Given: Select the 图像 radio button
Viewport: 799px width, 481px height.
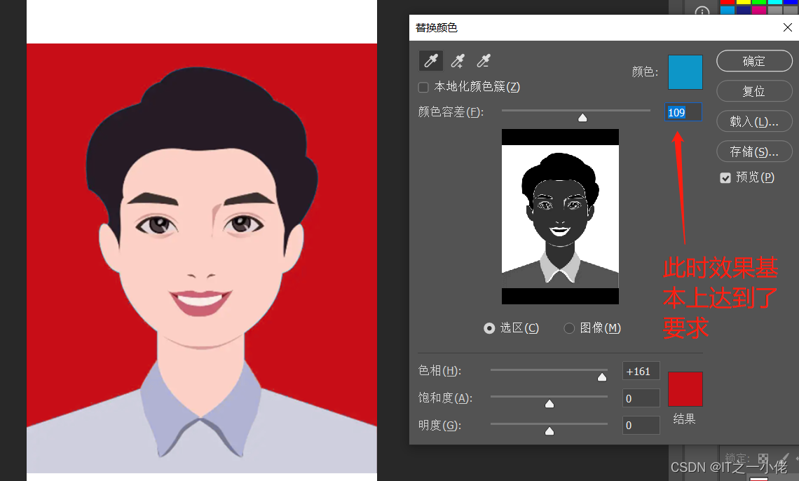Looking at the screenshot, I should click(x=569, y=328).
